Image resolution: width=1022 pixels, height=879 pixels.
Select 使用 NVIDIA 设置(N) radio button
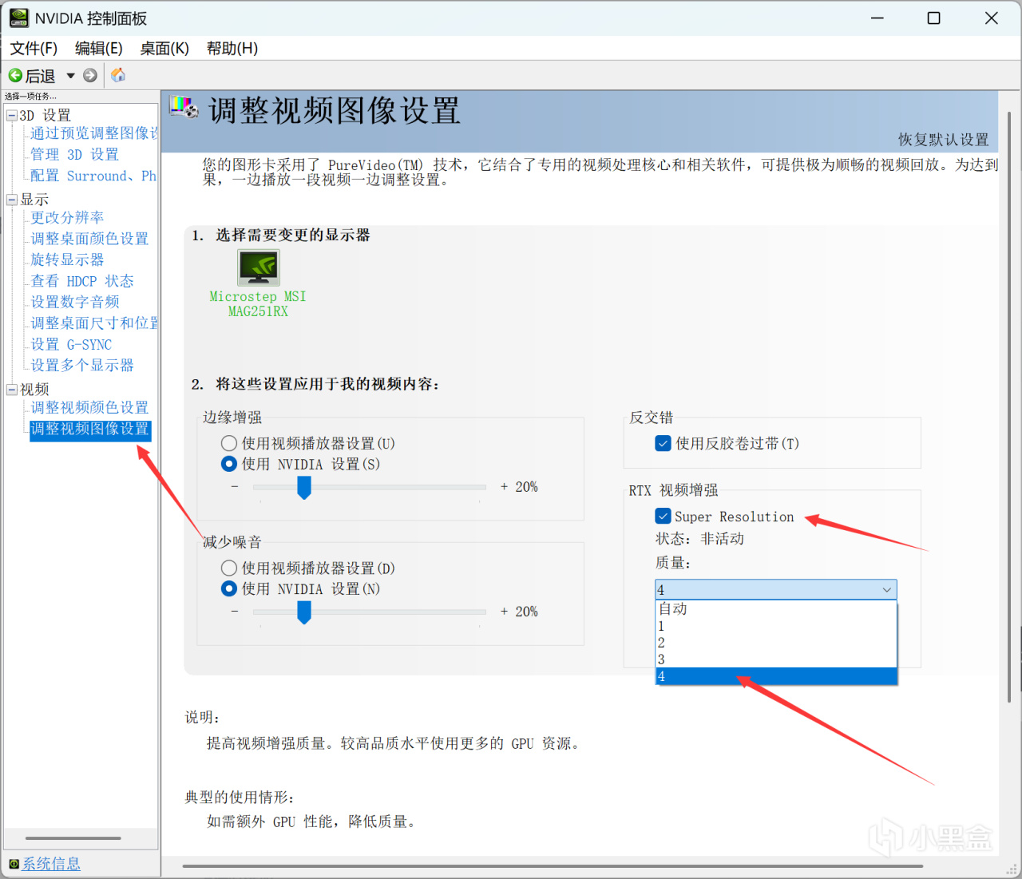click(229, 588)
